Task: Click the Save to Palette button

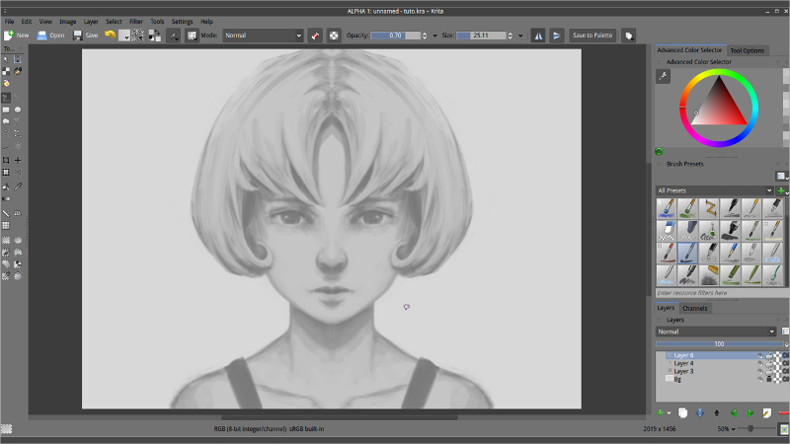Action: (x=592, y=36)
